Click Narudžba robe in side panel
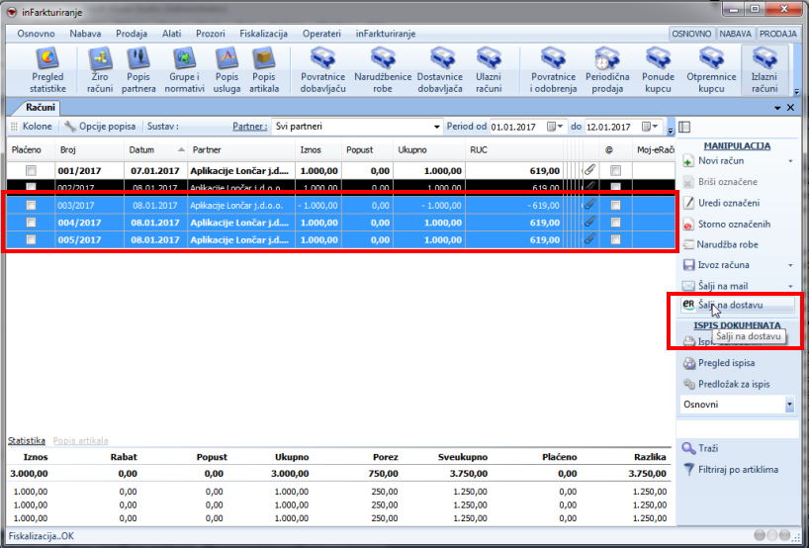The width and height of the screenshot is (809, 548). (x=720, y=244)
